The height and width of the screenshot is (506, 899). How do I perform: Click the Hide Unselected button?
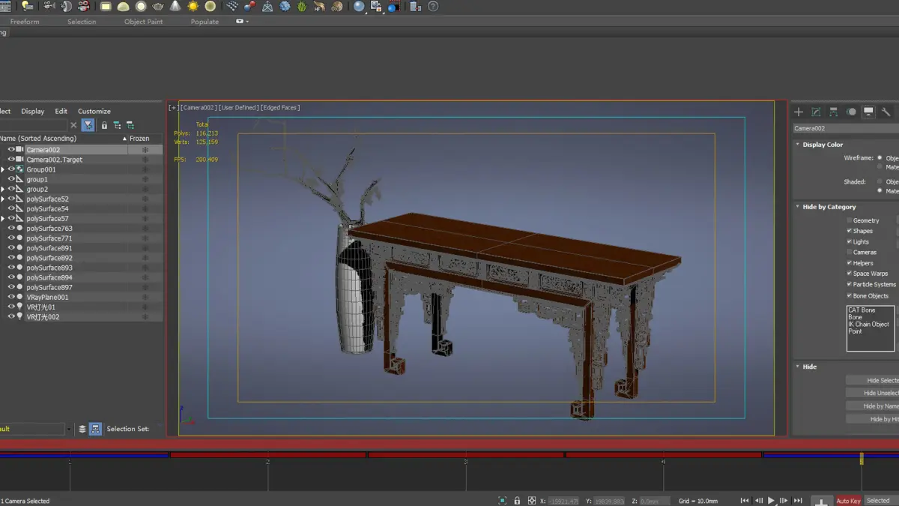pyautogui.click(x=872, y=393)
